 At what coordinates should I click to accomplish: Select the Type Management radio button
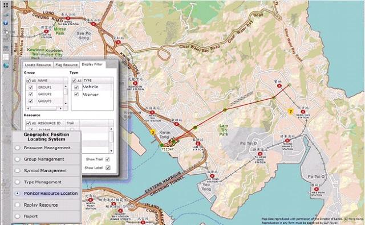pos(18,182)
